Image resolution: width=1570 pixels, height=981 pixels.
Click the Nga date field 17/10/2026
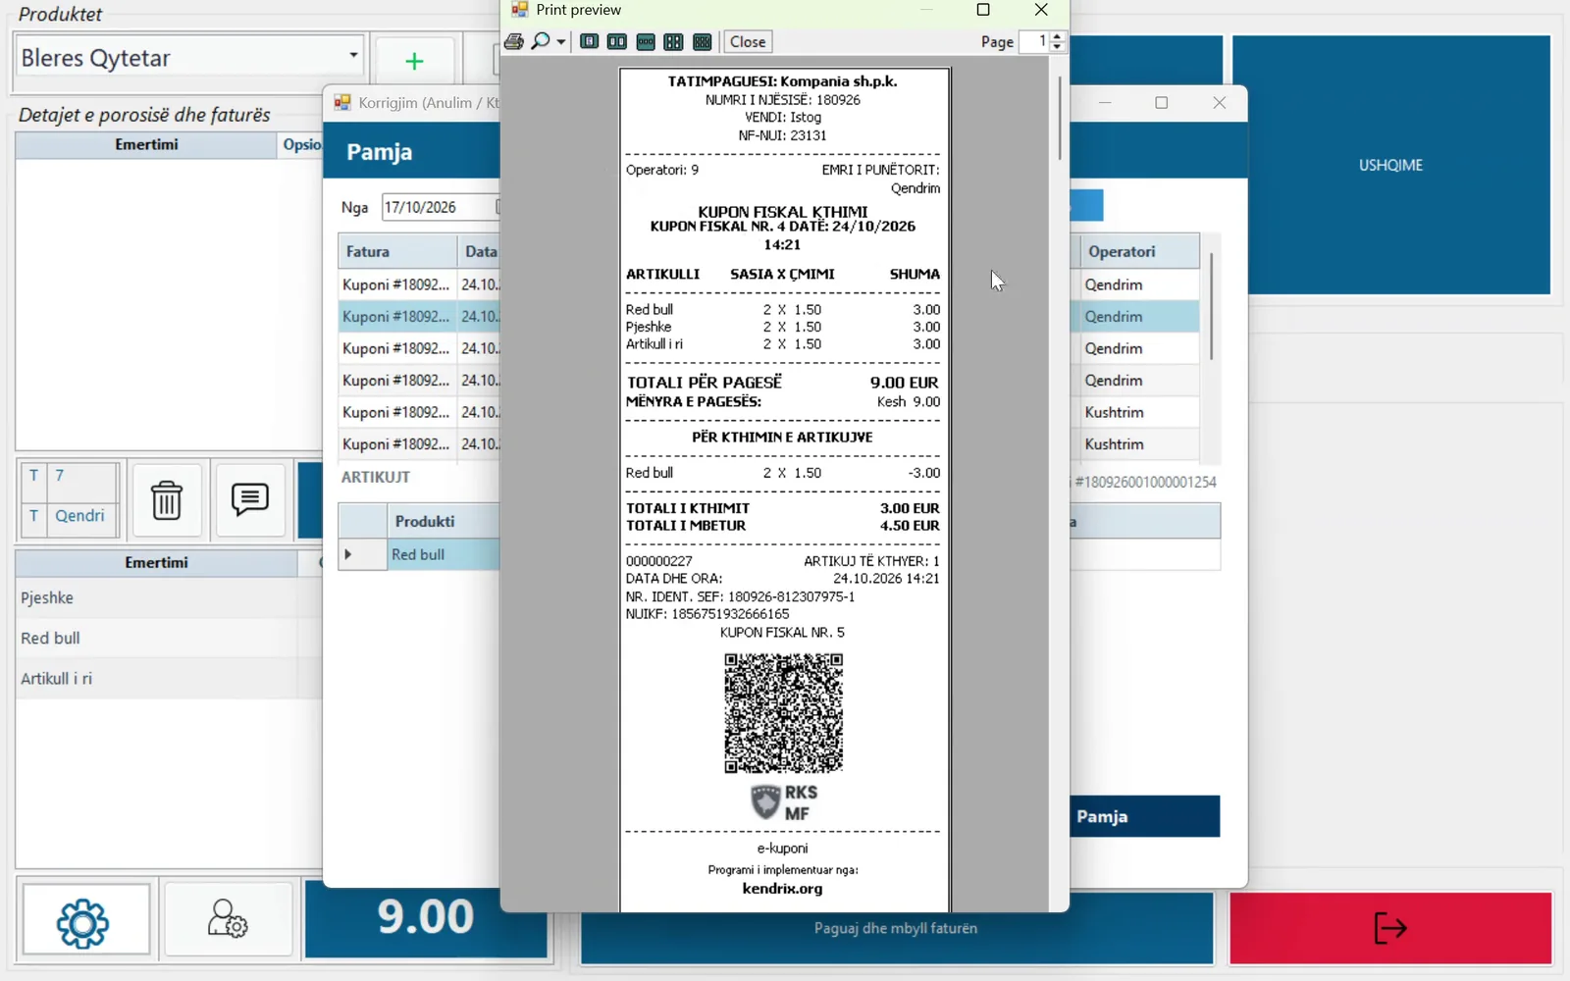pyautogui.click(x=441, y=207)
